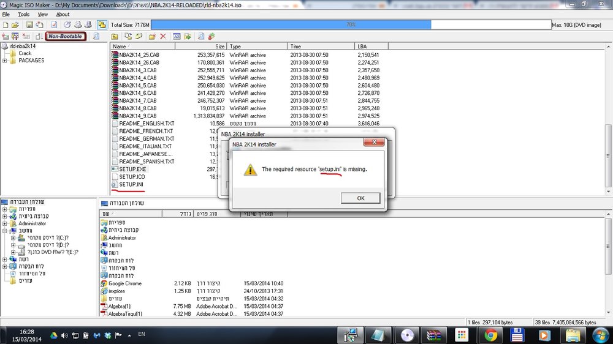Click the up-one-folder toolbar icon

115,36
